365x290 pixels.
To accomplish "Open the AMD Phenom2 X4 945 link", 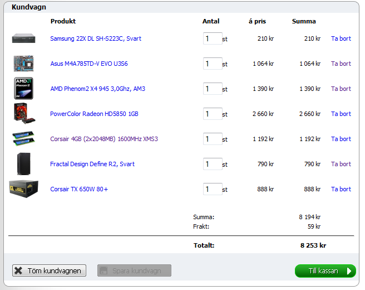I will [x=97, y=89].
